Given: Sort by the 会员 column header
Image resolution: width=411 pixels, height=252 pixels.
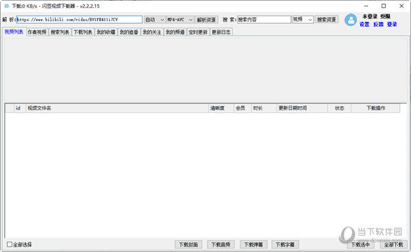Looking at the screenshot, I should click(242, 108).
